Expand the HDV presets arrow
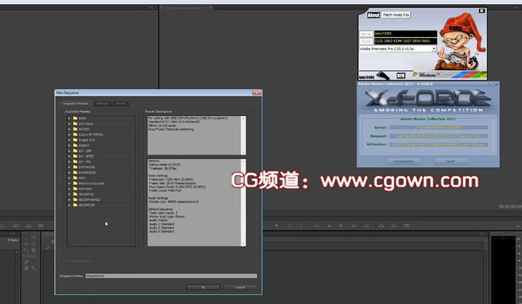 69,178
